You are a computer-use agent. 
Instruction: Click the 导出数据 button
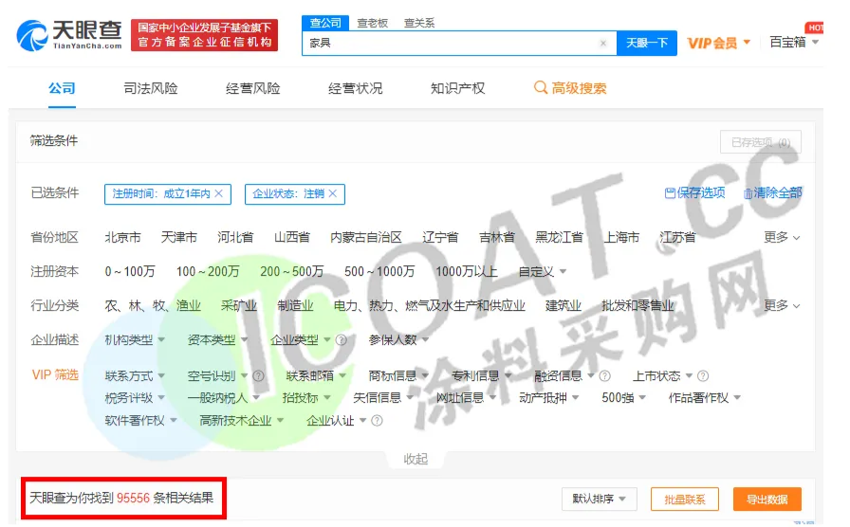[x=767, y=499]
